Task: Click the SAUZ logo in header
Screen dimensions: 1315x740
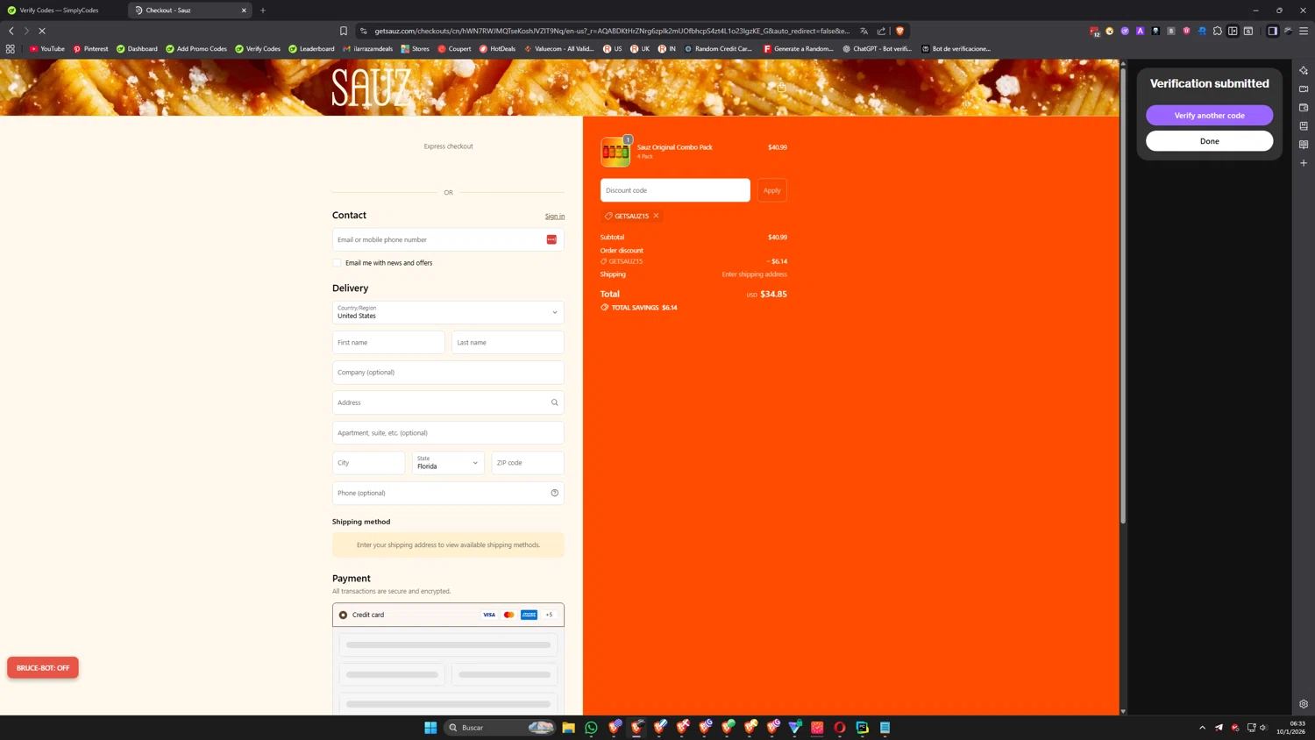Action: pyautogui.click(x=372, y=88)
